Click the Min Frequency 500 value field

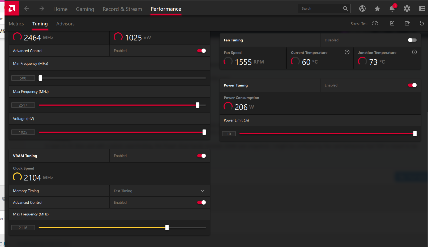coord(23,78)
